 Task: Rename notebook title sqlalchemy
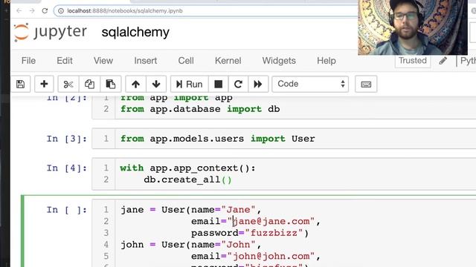click(135, 32)
